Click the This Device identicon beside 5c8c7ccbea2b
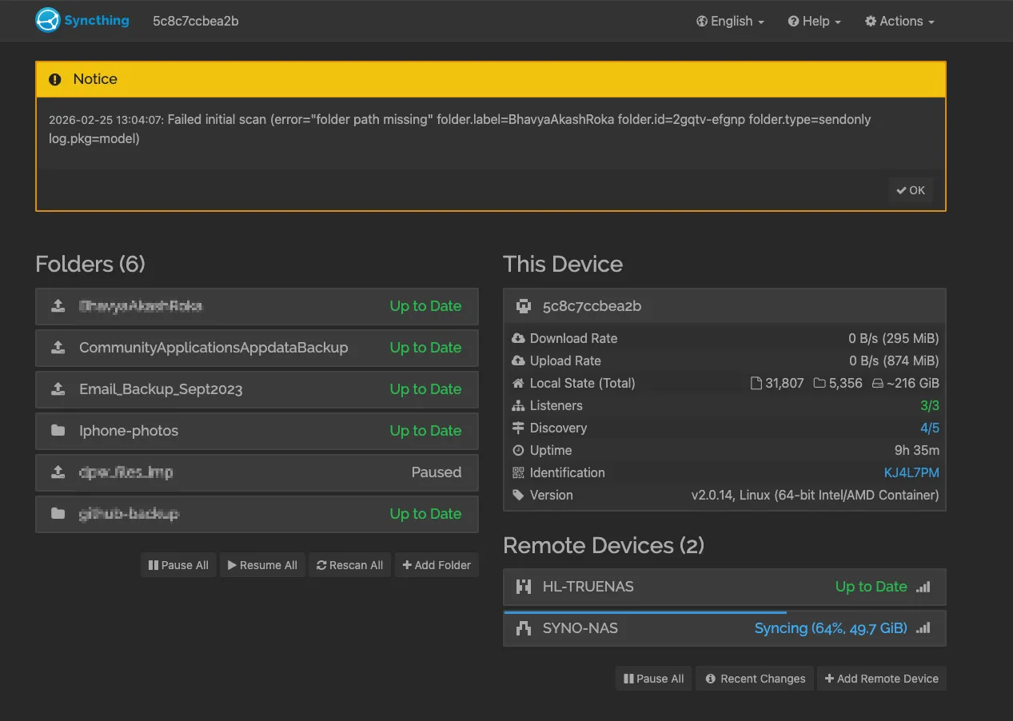The image size is (1013, 721). pos(524,306)
